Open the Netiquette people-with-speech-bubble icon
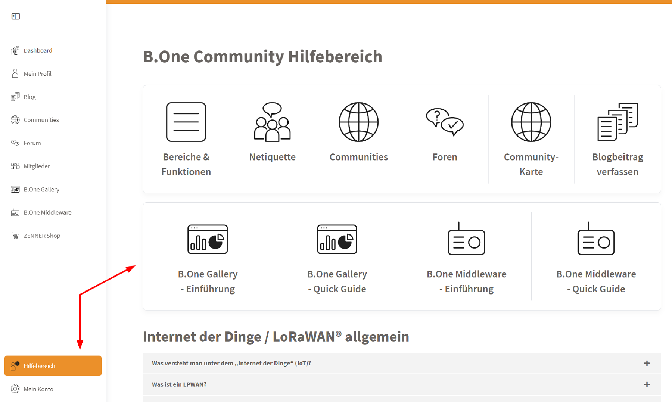The image size is (672, 402). pyautogui.click(x=272, y=122)
